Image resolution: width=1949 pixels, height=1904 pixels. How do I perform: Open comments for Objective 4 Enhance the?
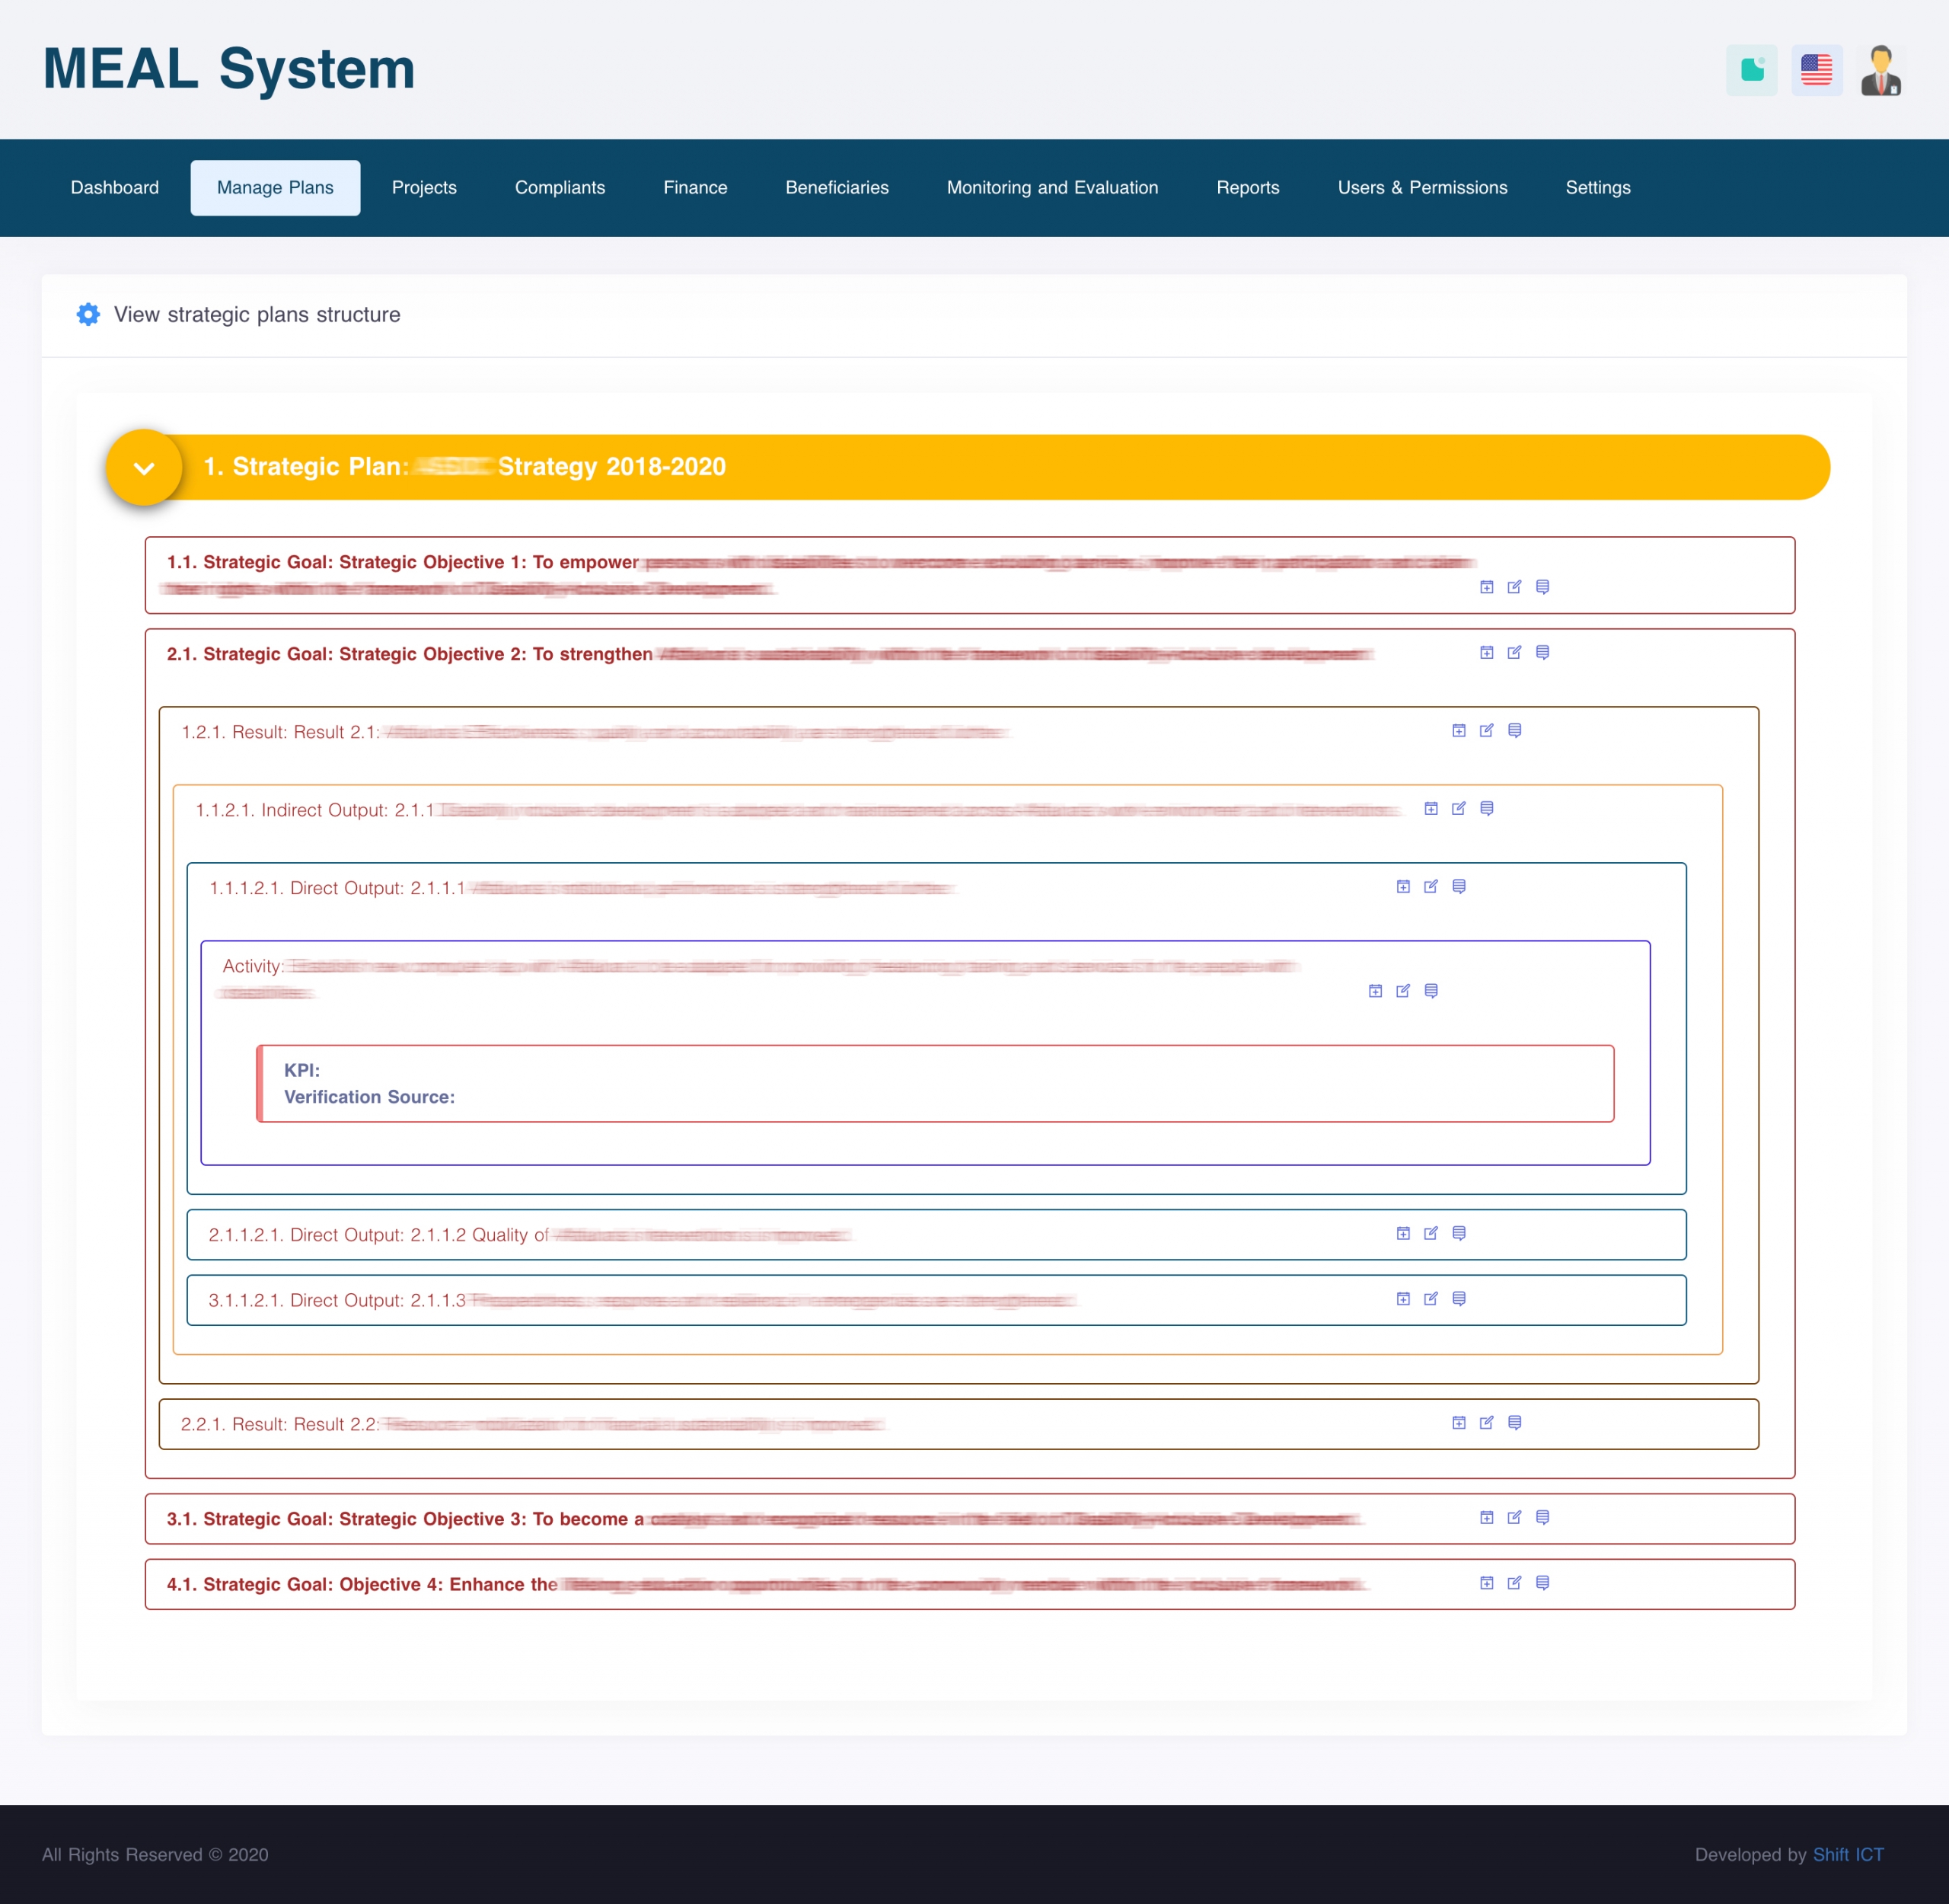pyautogui.click(x=1542, y=1582)
